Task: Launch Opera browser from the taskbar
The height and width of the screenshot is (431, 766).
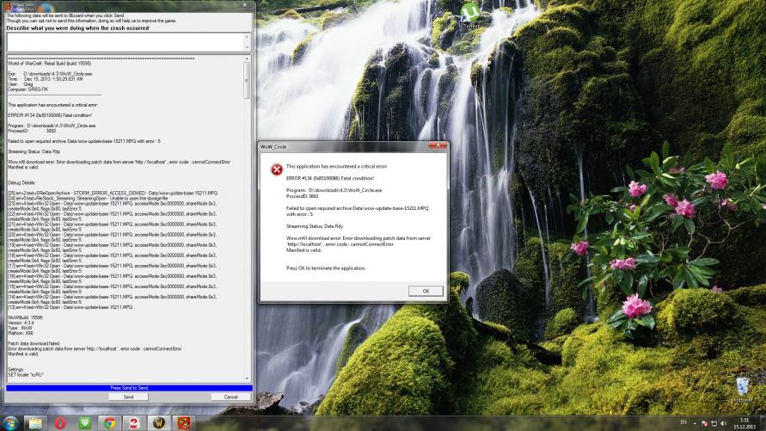Action: click(60, 423)
